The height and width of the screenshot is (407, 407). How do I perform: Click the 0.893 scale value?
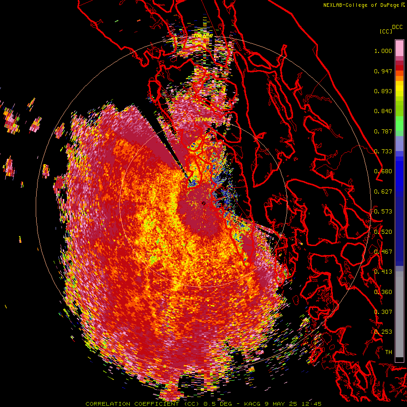coord(383,91)
